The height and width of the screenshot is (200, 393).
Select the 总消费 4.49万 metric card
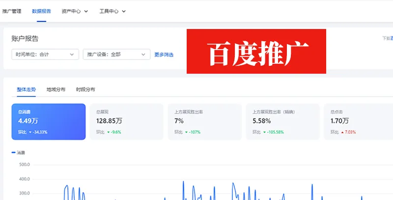(x=48, y=121)
